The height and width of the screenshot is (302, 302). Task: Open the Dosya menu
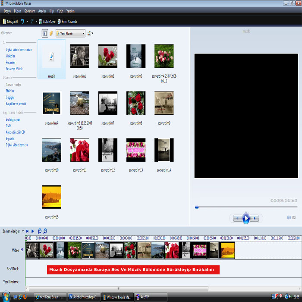[x=7, y=10]
